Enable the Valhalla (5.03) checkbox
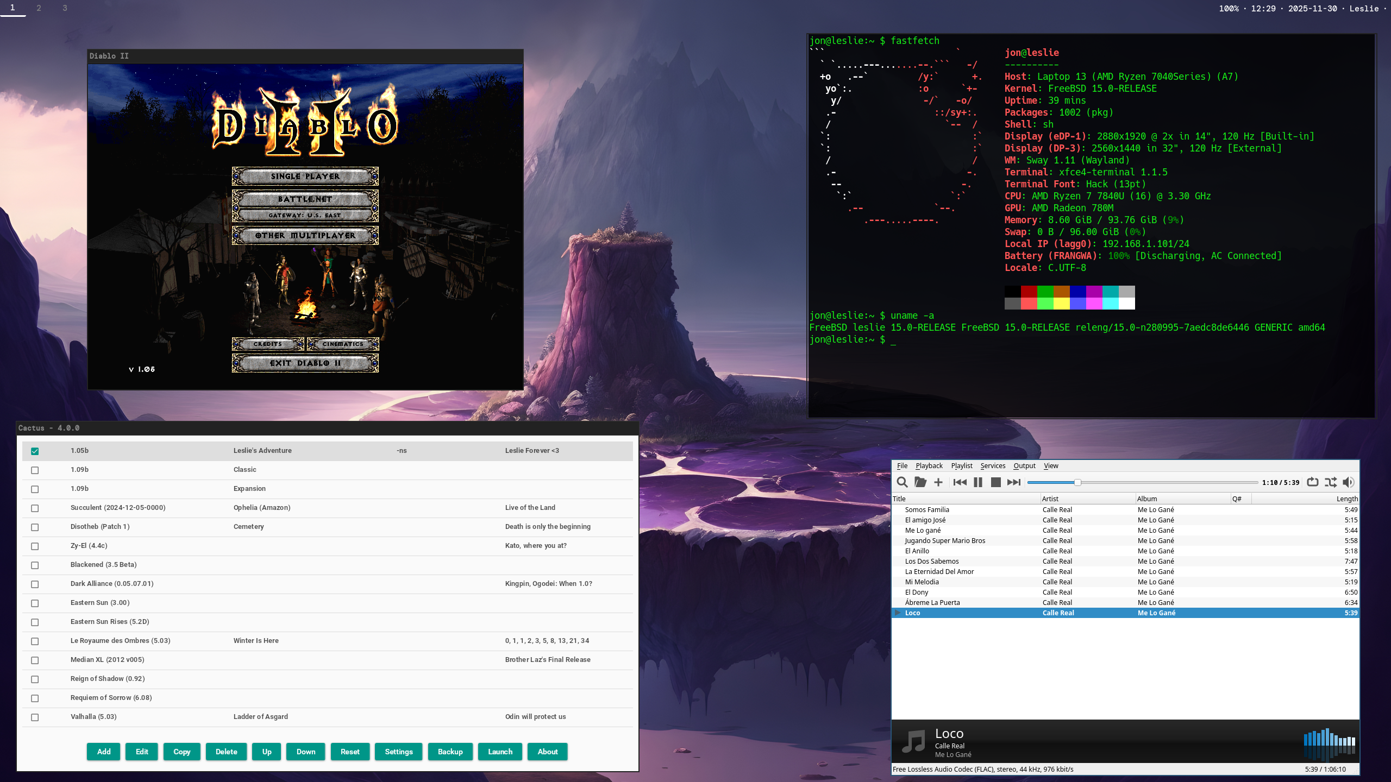The height and width of the screenshot is (782, 1391). [x=35, y=717]
